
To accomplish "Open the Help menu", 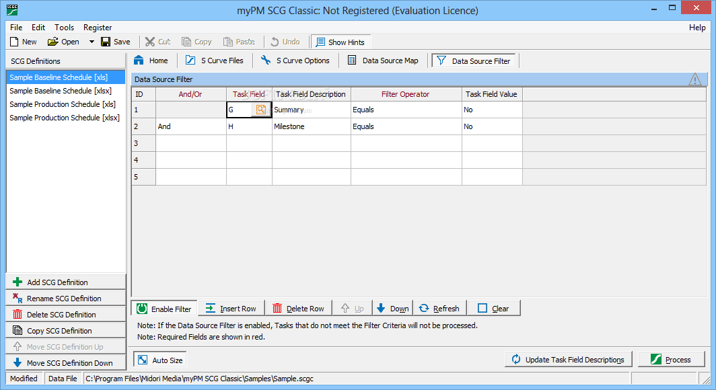I will tap(697, 28).
